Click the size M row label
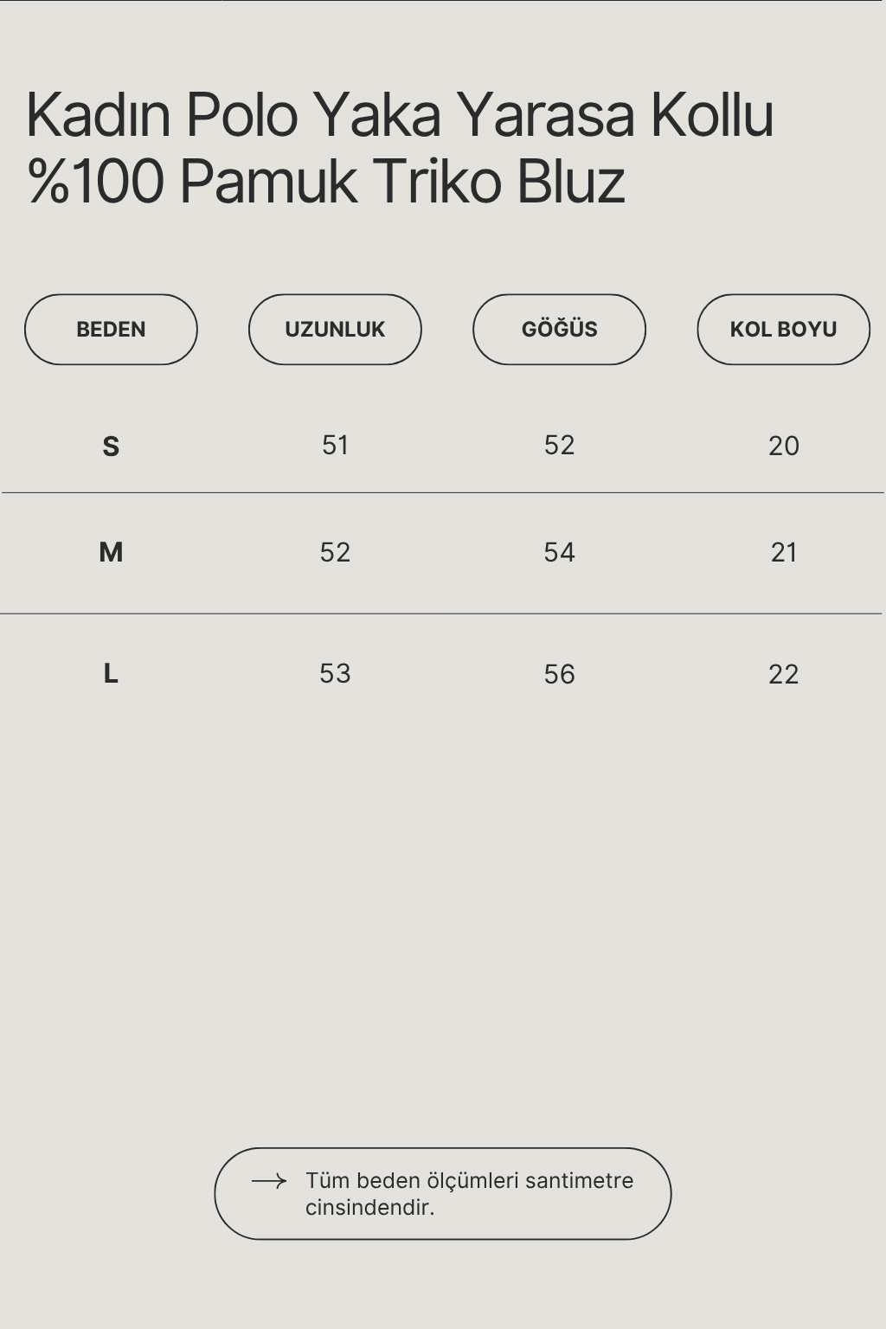Screen dimensions: 886x1329 111,552
